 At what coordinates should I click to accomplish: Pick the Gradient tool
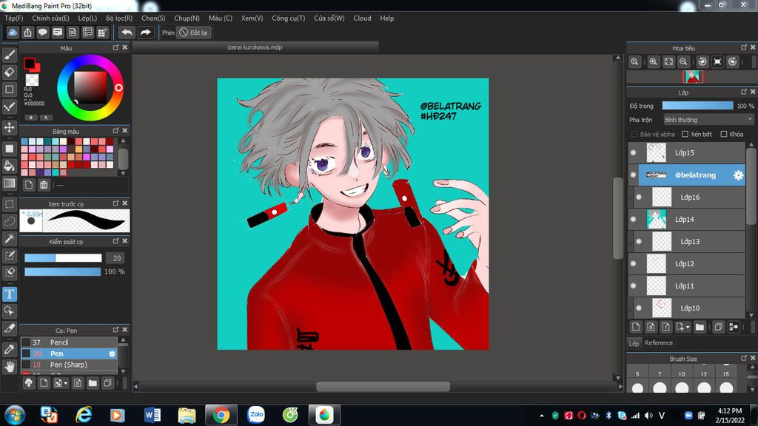[x=9, y=183]
